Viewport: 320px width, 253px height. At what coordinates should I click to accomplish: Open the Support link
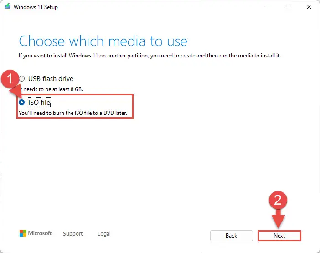tap(73, 233)
